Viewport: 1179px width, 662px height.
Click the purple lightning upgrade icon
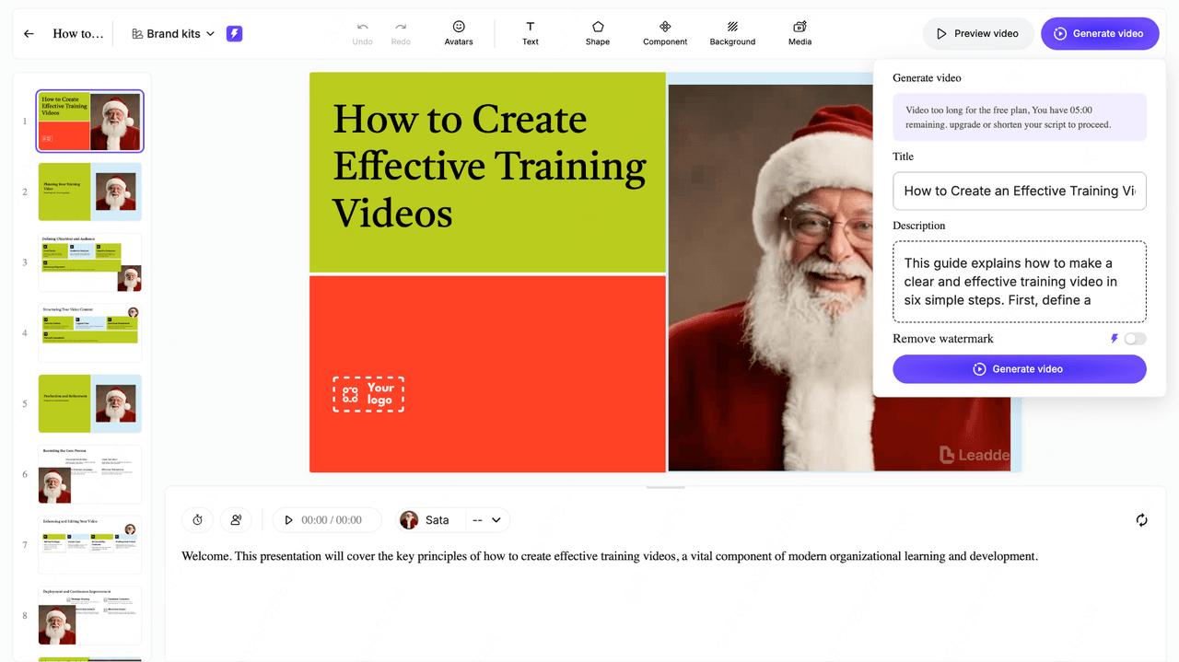[235, 34]
